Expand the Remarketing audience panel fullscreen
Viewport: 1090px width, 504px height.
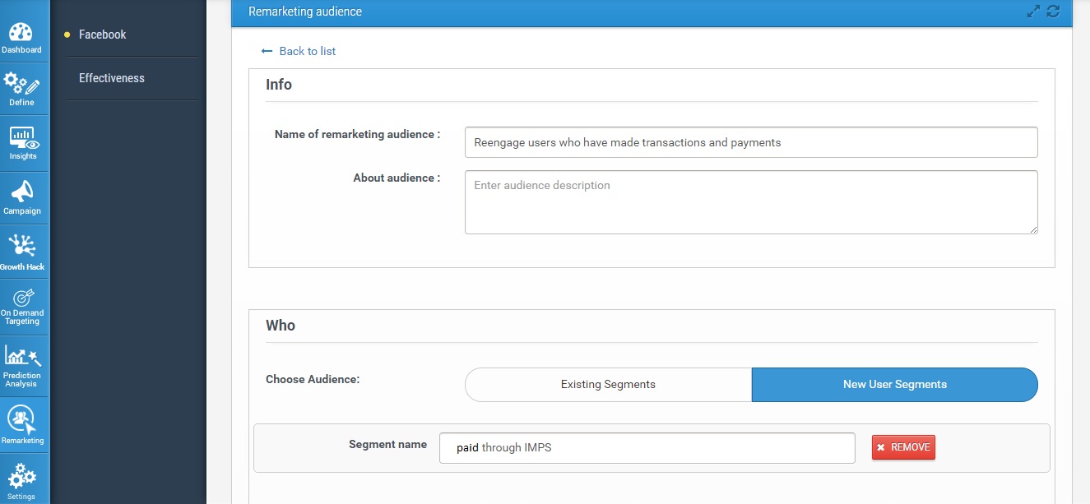[1034, 12]
